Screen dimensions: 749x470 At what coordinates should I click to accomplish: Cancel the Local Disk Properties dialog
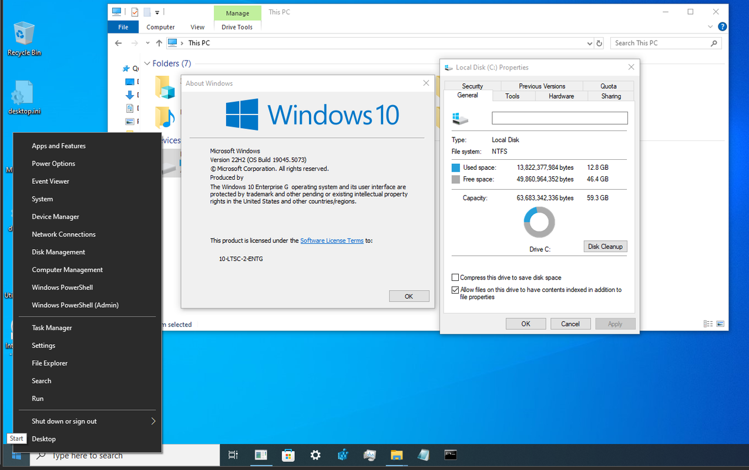point(570,324)
